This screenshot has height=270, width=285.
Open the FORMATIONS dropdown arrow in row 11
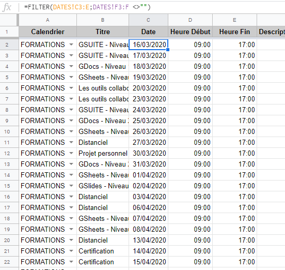71,142
